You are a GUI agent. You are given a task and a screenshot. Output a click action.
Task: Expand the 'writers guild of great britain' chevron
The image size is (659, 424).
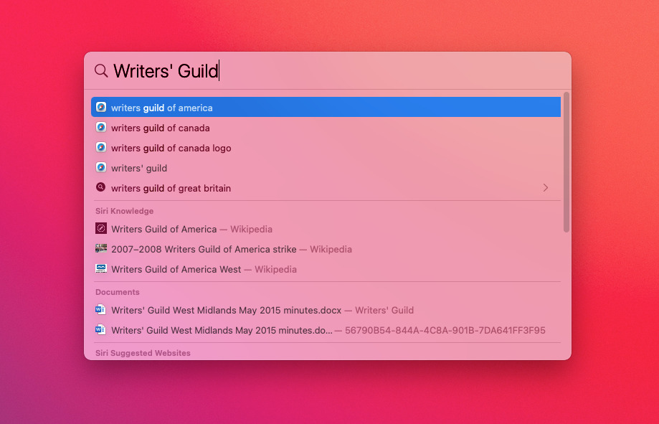coord(546,187)
